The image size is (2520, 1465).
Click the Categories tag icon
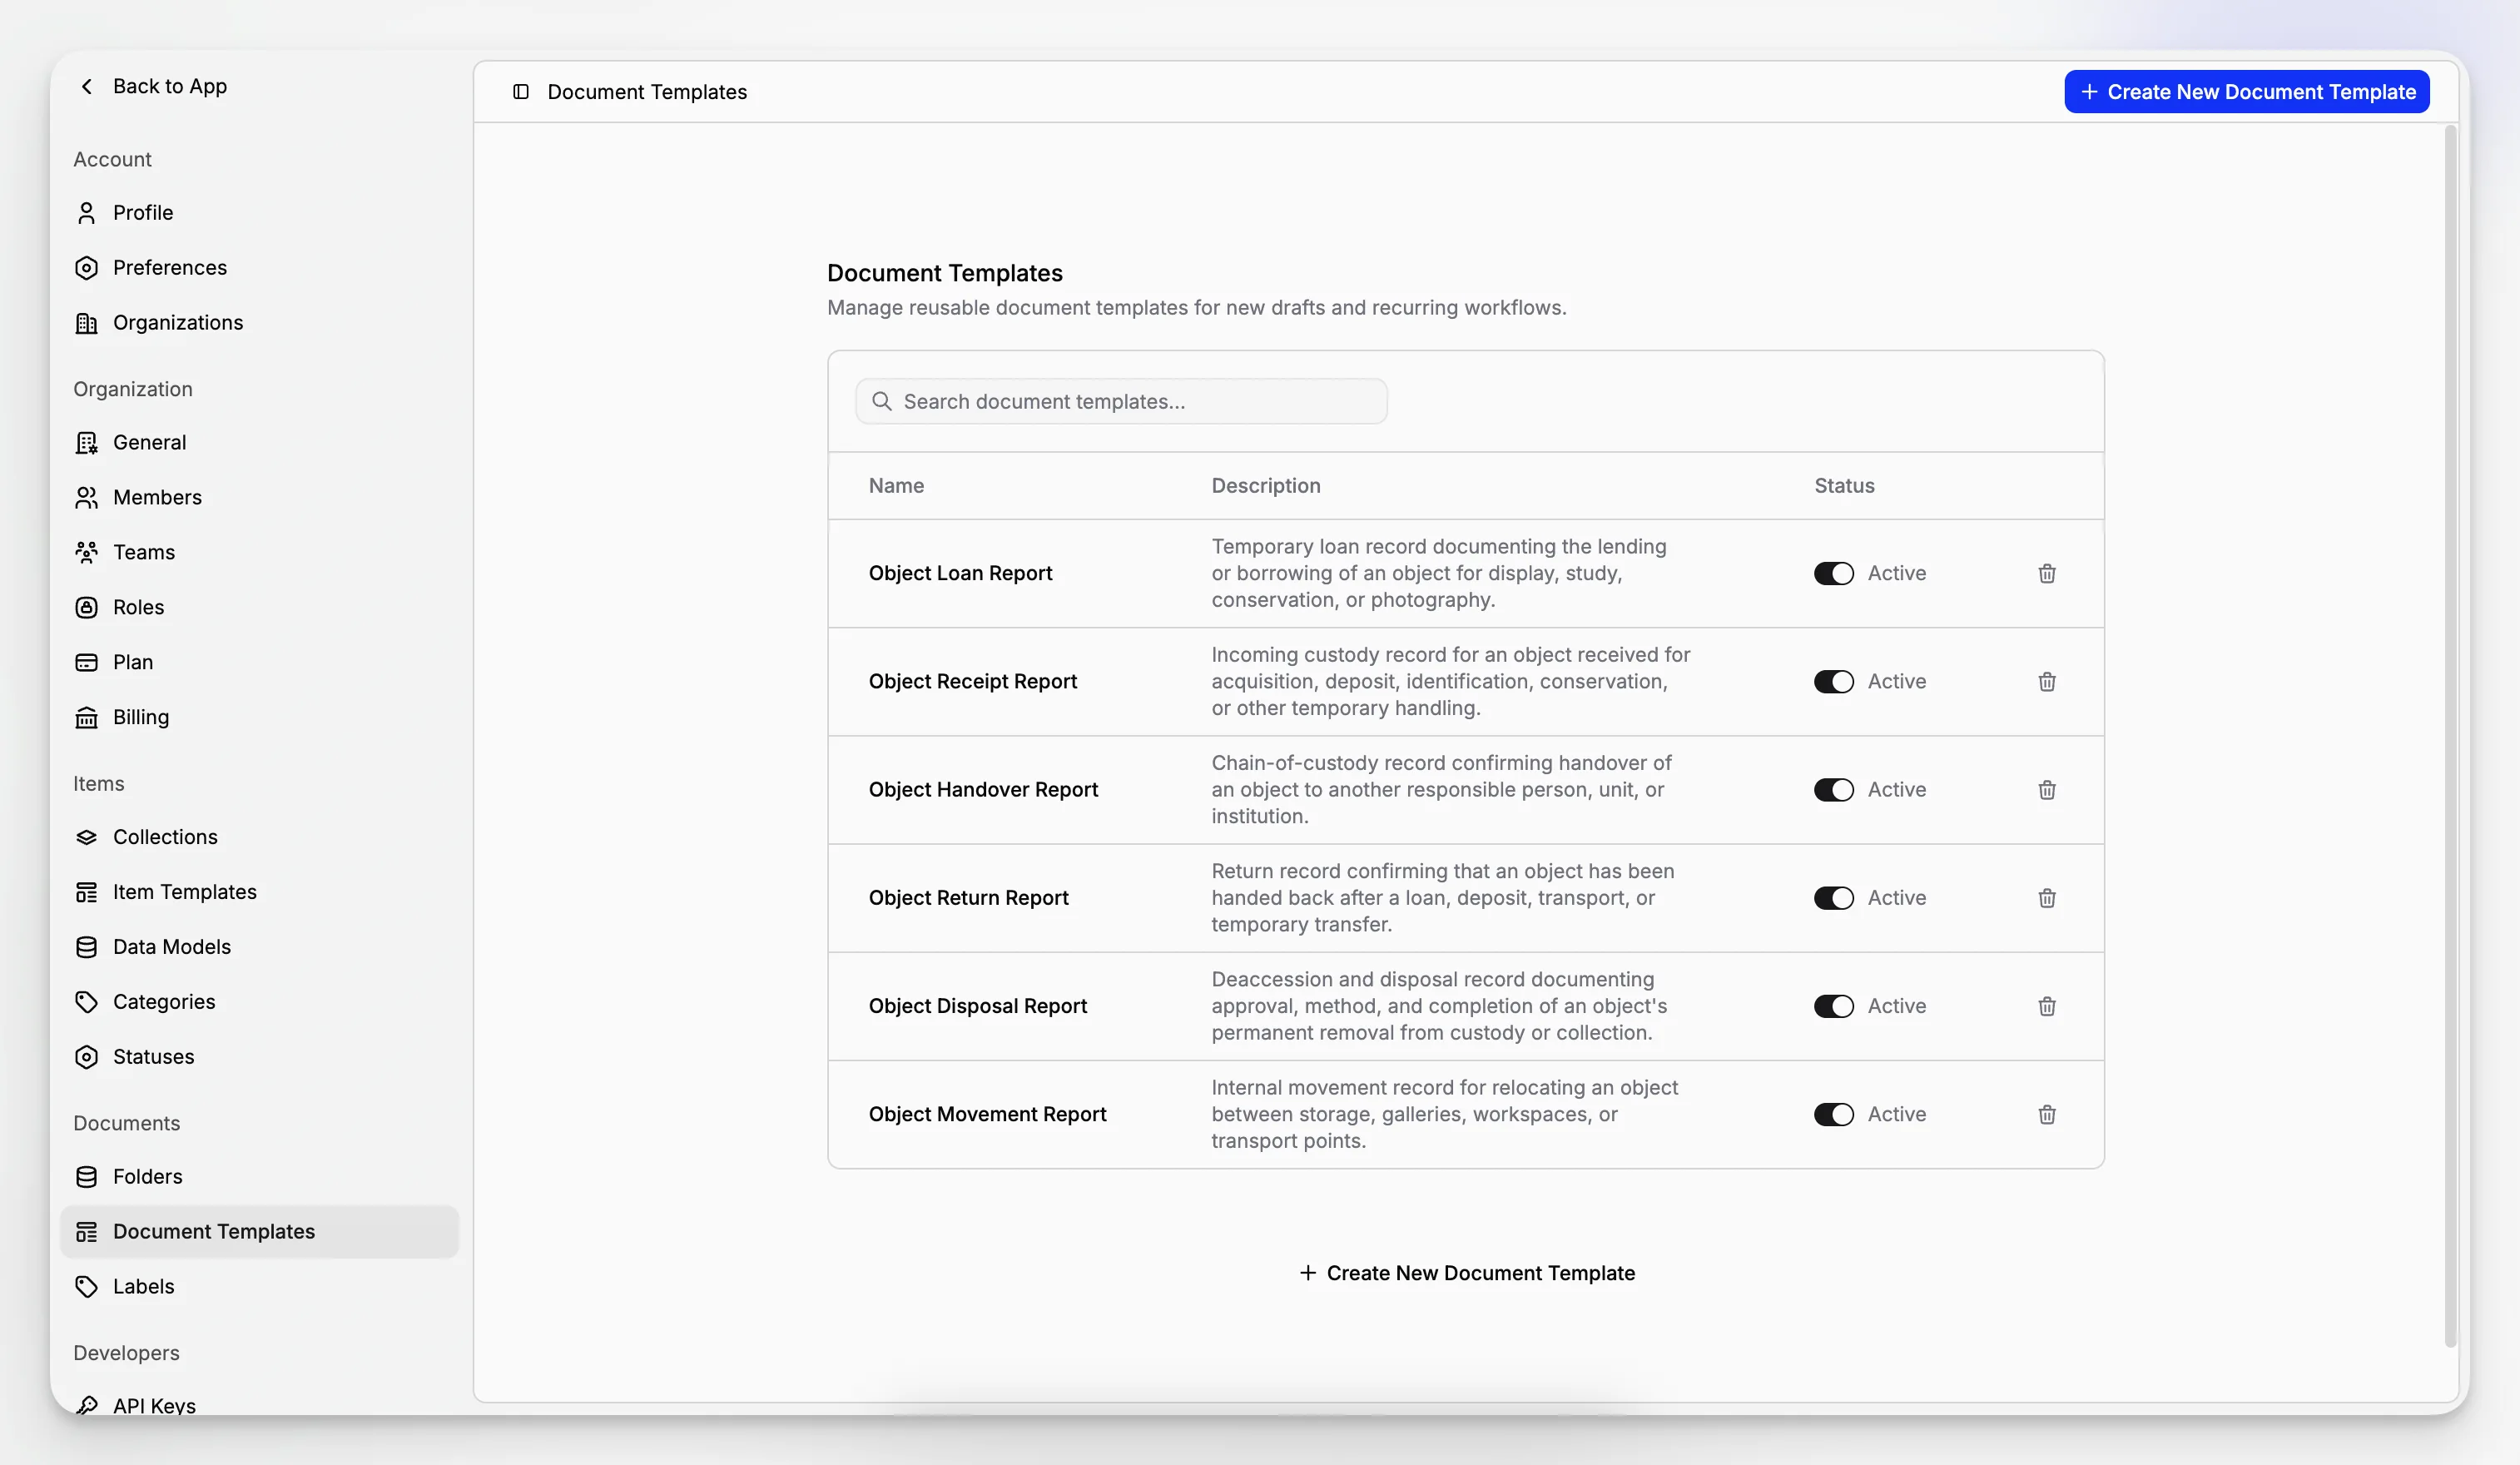[87, 1003]
